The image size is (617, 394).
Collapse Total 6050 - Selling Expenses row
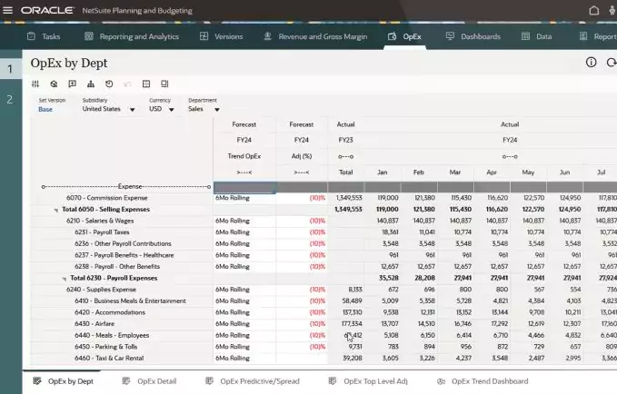tap(55, 210)
